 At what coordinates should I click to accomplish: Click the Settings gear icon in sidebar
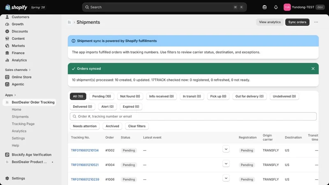7,178
